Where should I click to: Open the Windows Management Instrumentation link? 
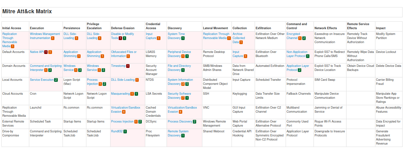(45, 36)
